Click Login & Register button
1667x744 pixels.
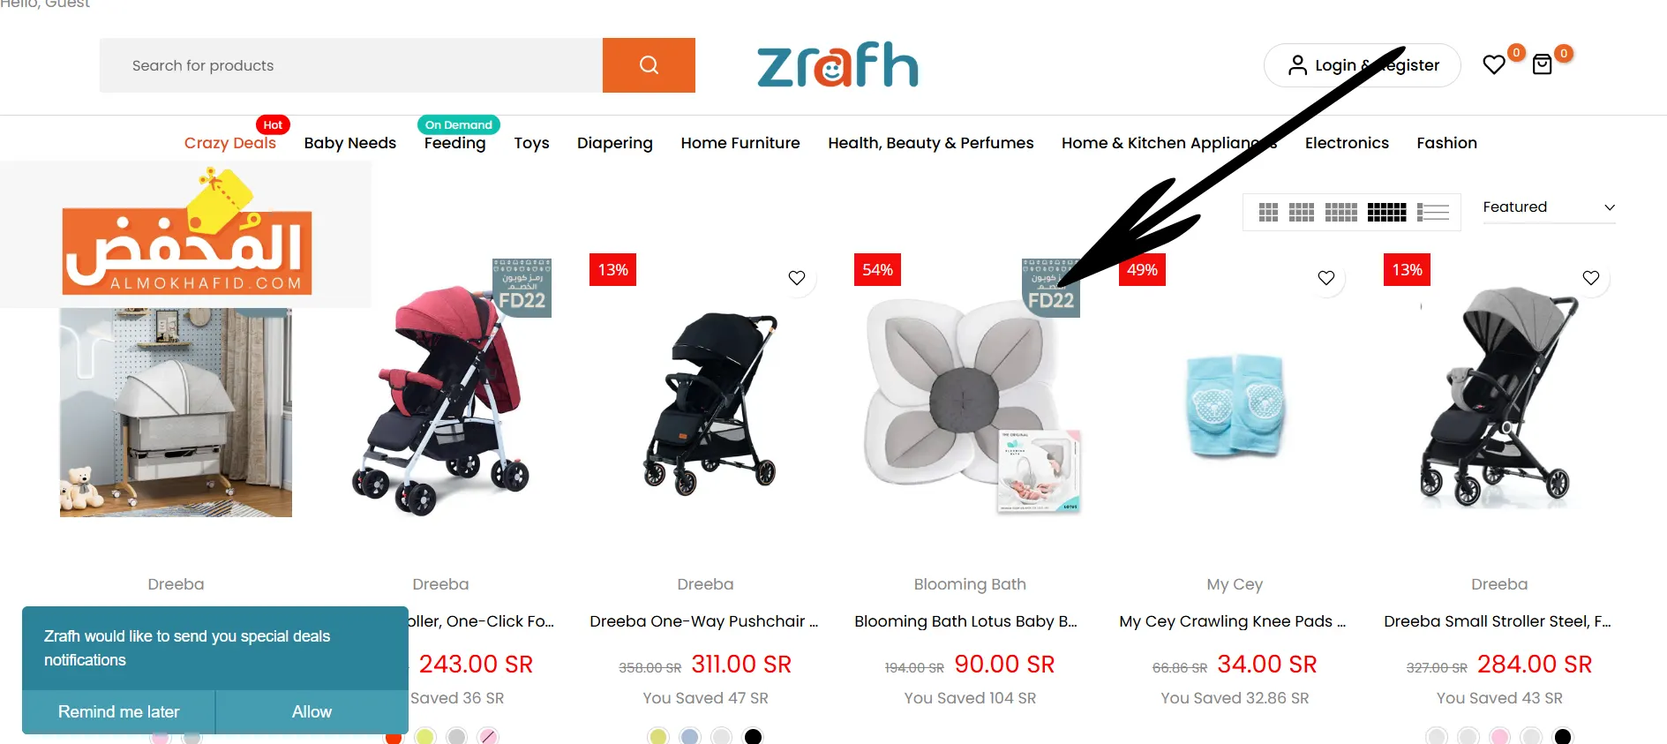(1362, 65)
